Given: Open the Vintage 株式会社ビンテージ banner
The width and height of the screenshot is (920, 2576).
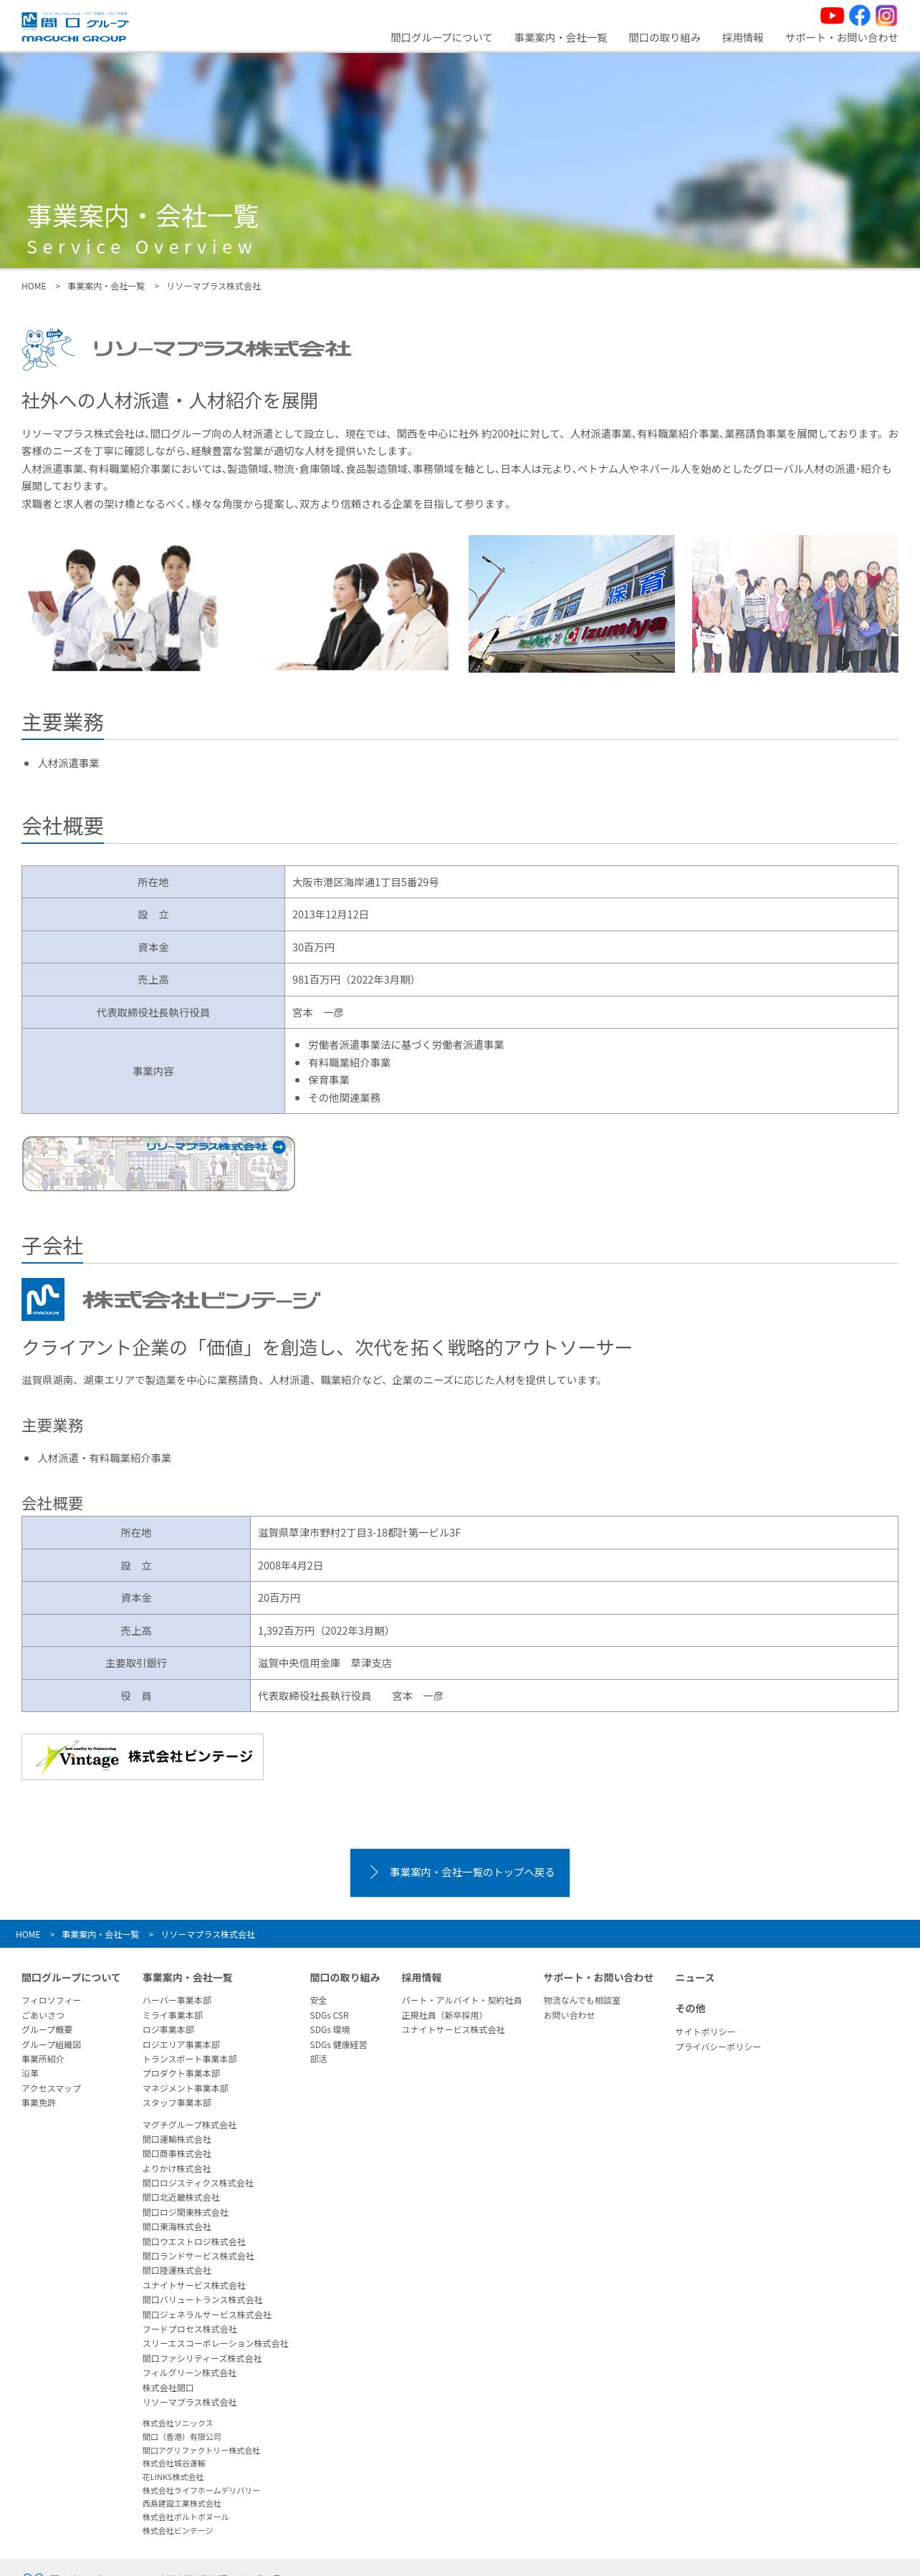Looking at the screenshot, I should pyautogui.click(x=142, y=1757).
